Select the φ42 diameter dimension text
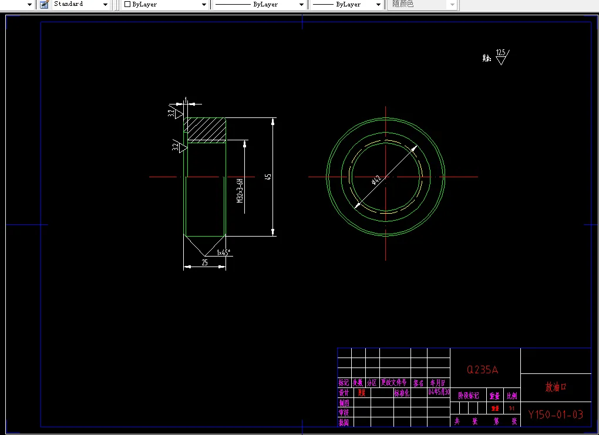The image size is (599, 435). click(x=376, y=180)
